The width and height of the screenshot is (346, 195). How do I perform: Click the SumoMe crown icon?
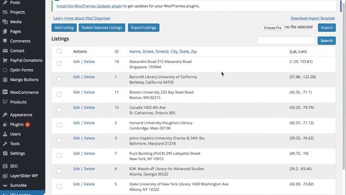click(x=5, y=185)
